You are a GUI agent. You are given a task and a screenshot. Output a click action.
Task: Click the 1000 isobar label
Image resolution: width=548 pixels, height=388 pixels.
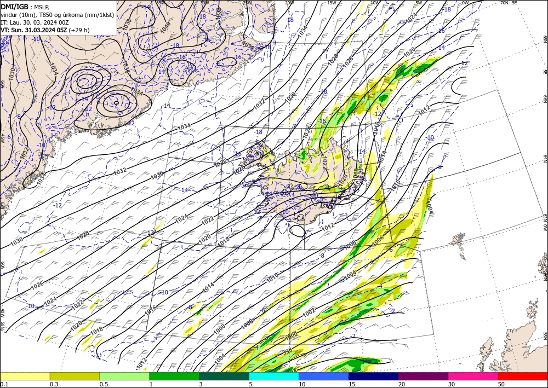pyautogui.click(x=291, y=335)
